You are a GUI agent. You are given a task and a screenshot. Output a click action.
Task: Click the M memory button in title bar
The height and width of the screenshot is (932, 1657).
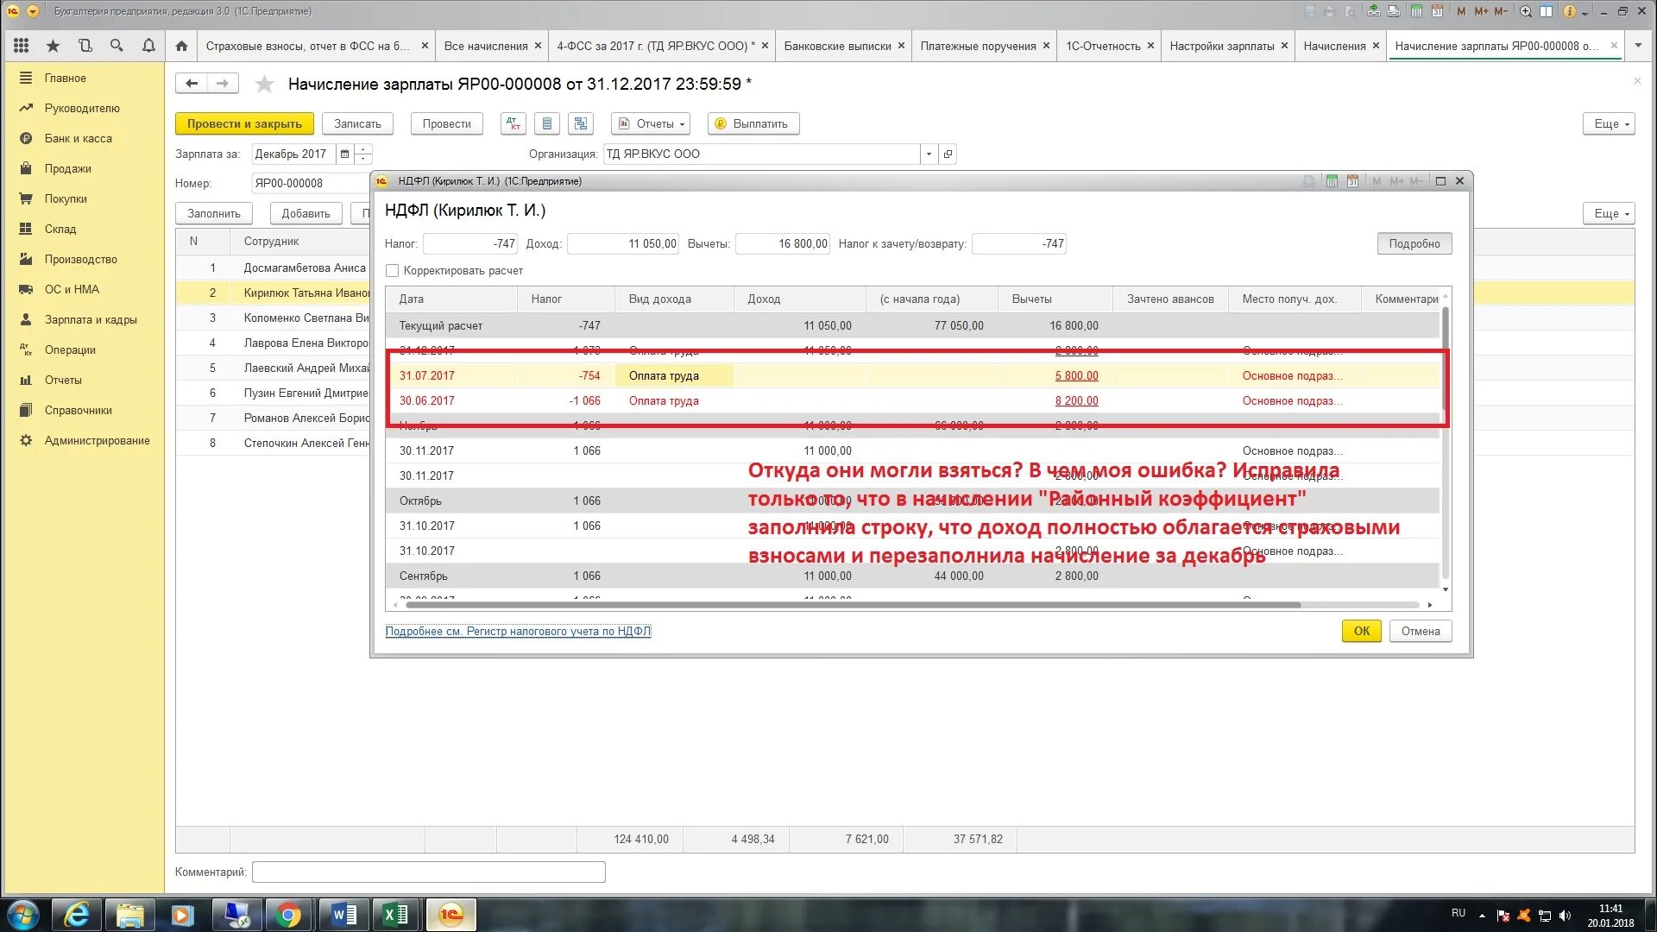point(1461,11)
